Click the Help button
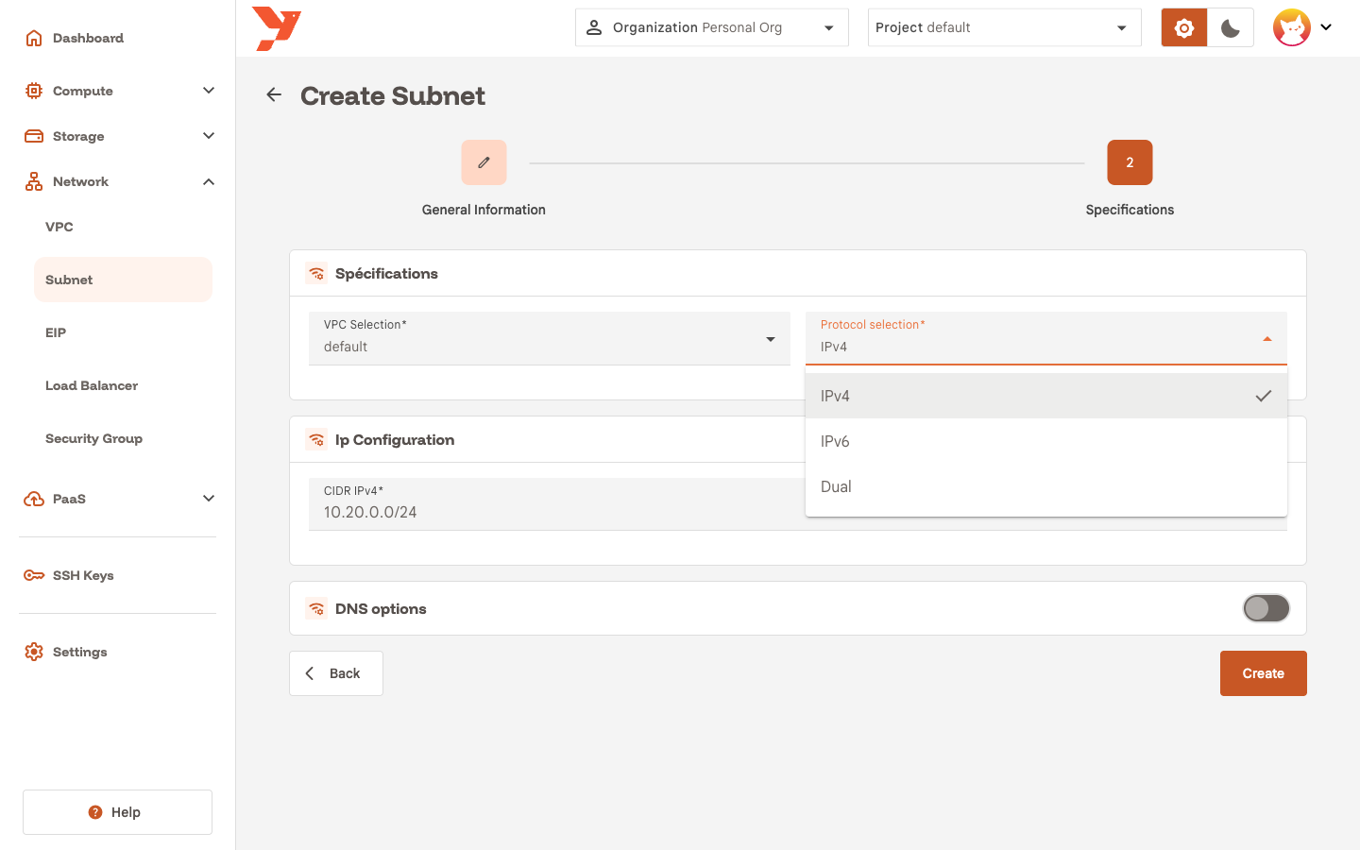1360x850 pixels. 117,812
